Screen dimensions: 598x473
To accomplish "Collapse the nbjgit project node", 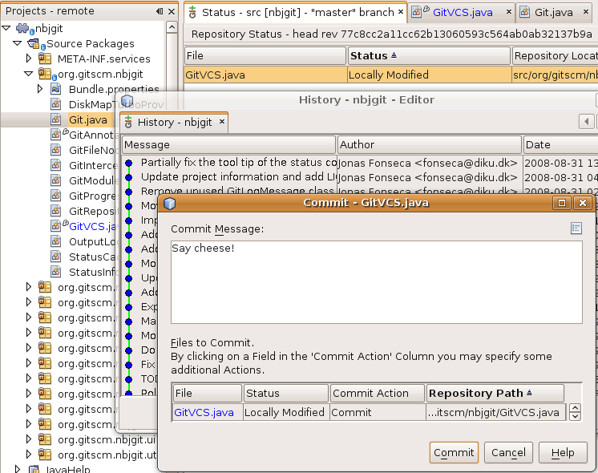I will click(7, 28).
